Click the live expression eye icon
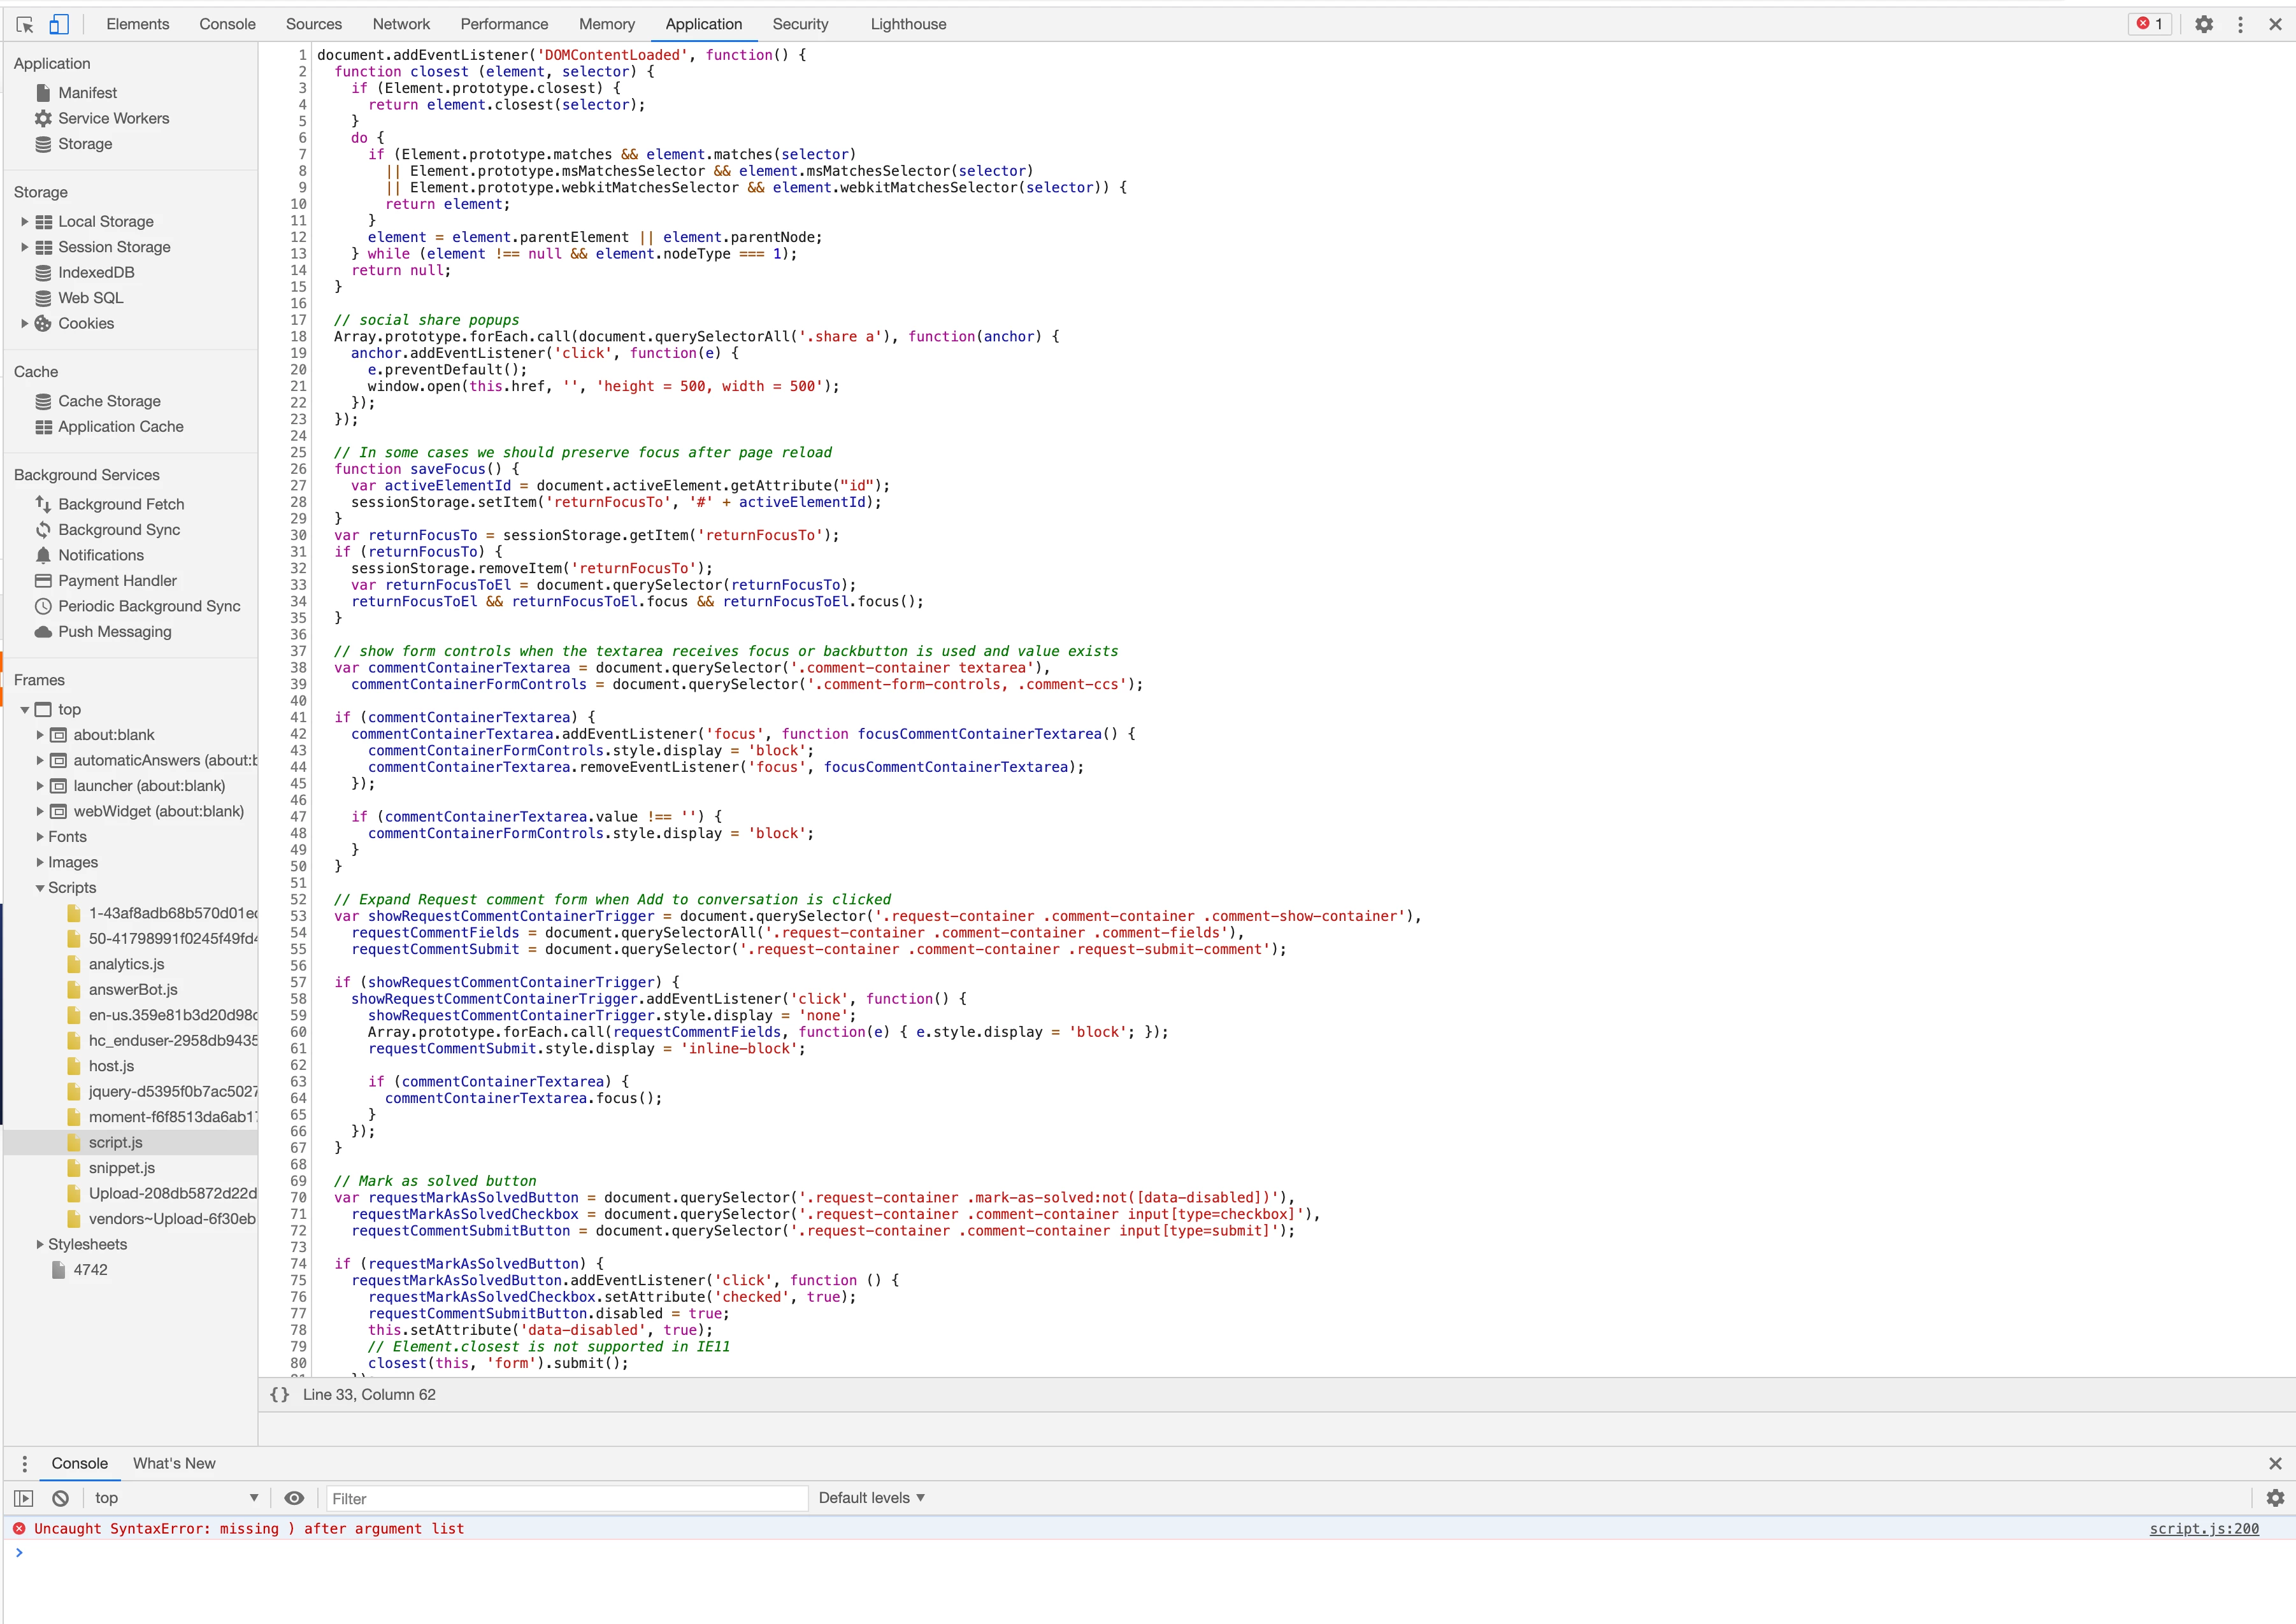The height and width of the screenshot is (1624, 2296). pos(294,1498)
